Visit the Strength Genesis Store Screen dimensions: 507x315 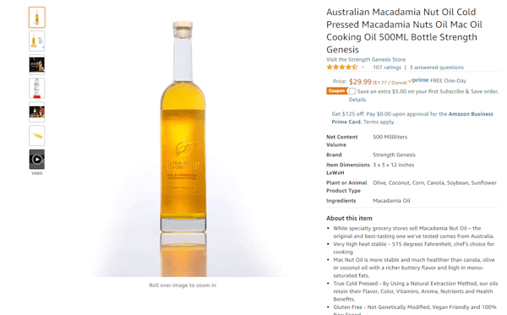pos(366,59)
